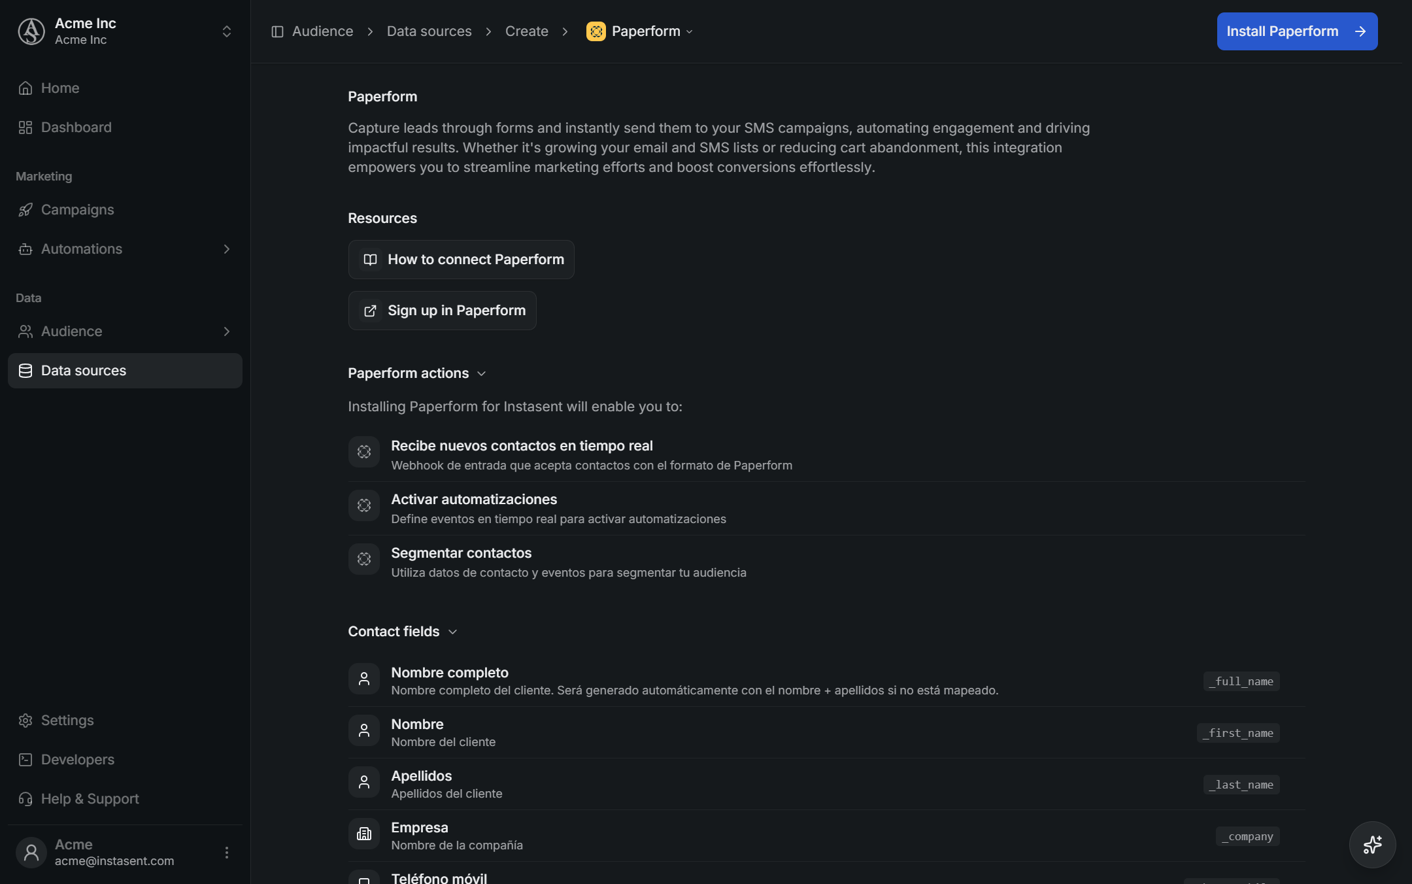
Task: Select Data sources in the sidebar
Action: tap(125, 371)
